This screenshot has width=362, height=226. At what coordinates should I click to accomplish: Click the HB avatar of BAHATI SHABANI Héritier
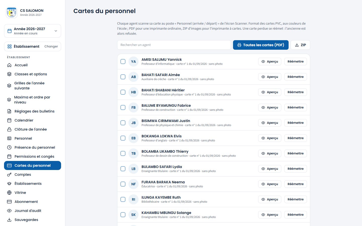[133, 92]
